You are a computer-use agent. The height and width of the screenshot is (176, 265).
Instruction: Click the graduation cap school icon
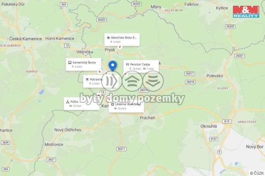[x=108, y=38]
